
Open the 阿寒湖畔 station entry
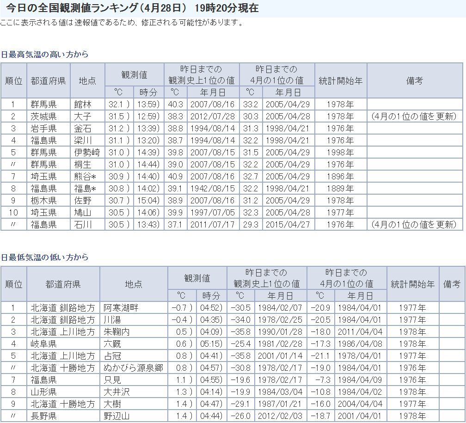tap(121, 308)
